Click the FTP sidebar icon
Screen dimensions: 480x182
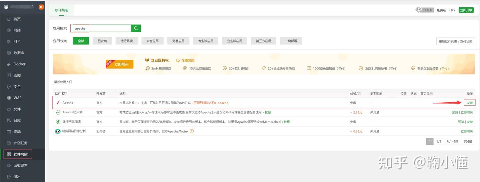(9, 42)
